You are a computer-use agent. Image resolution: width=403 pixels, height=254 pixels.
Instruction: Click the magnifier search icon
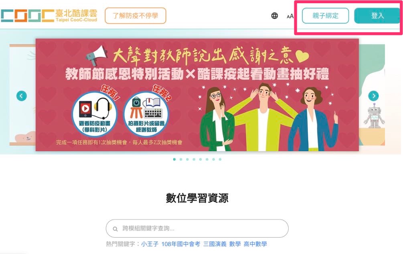[x=115, y=229]
